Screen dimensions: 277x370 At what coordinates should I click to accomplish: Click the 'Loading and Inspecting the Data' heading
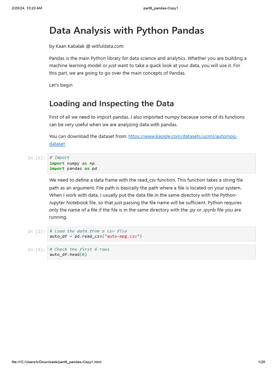[x=111, y=104]
